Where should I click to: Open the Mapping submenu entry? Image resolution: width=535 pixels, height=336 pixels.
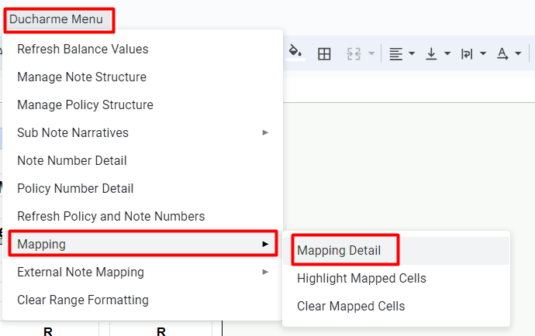143,244
